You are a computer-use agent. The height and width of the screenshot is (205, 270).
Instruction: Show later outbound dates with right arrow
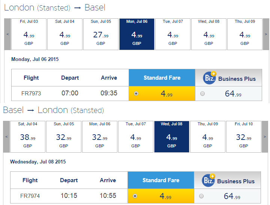click(266, 34)
